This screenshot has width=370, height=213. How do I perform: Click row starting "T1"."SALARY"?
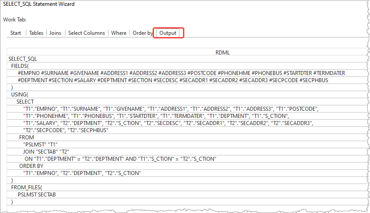(x=188, y=123)
